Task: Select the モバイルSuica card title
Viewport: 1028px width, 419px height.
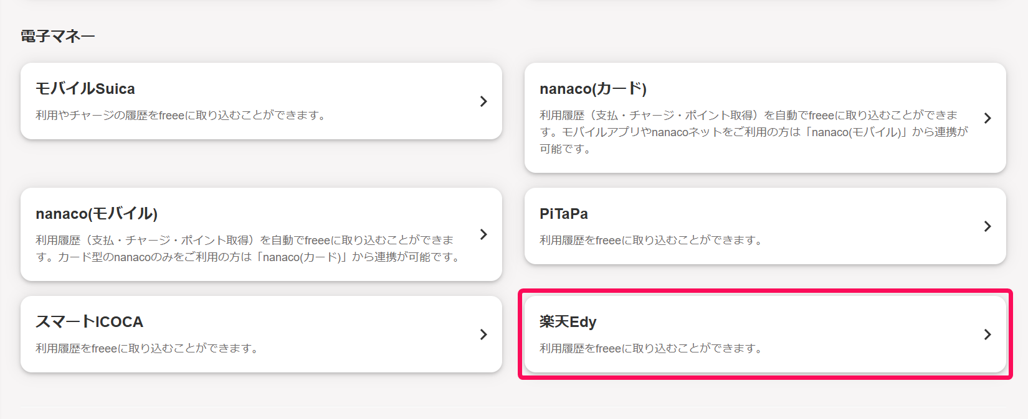Action: pos(85,89)
